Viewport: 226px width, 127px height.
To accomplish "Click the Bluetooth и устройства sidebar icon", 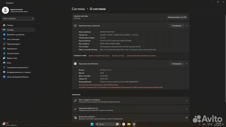I will tap(4, 34).
